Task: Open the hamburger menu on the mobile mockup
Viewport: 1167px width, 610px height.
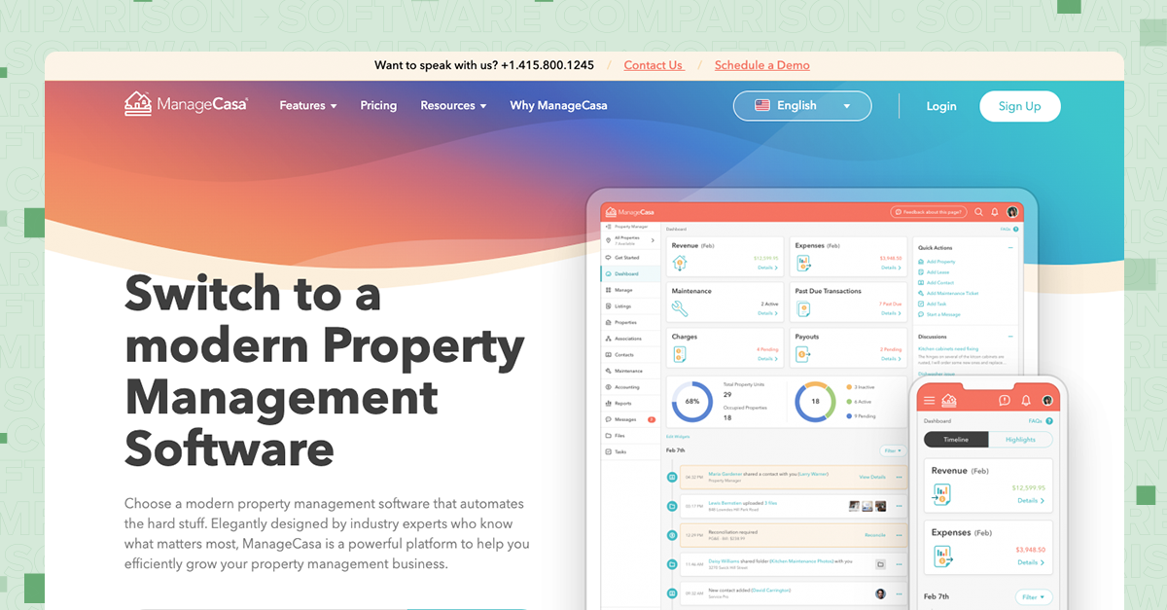Action: point(929,401)
